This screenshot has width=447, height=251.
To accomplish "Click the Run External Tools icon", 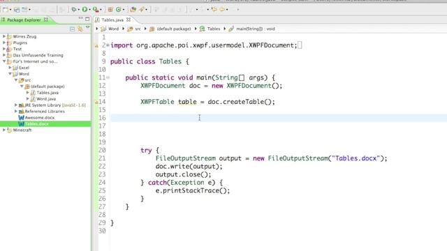I will coord(96,10).
